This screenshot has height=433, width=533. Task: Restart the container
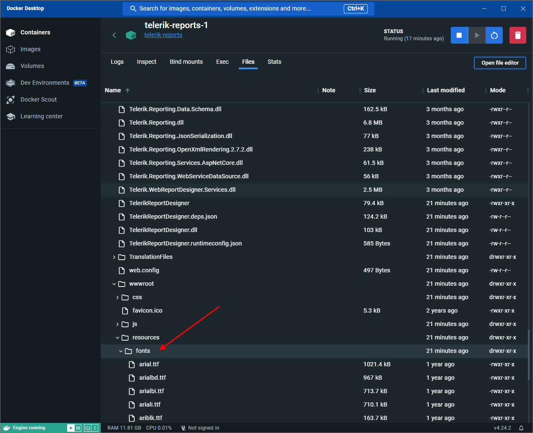tap(494, 35)
